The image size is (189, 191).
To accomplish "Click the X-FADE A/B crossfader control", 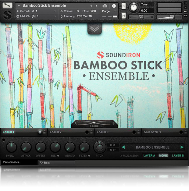I will [94, 123].
